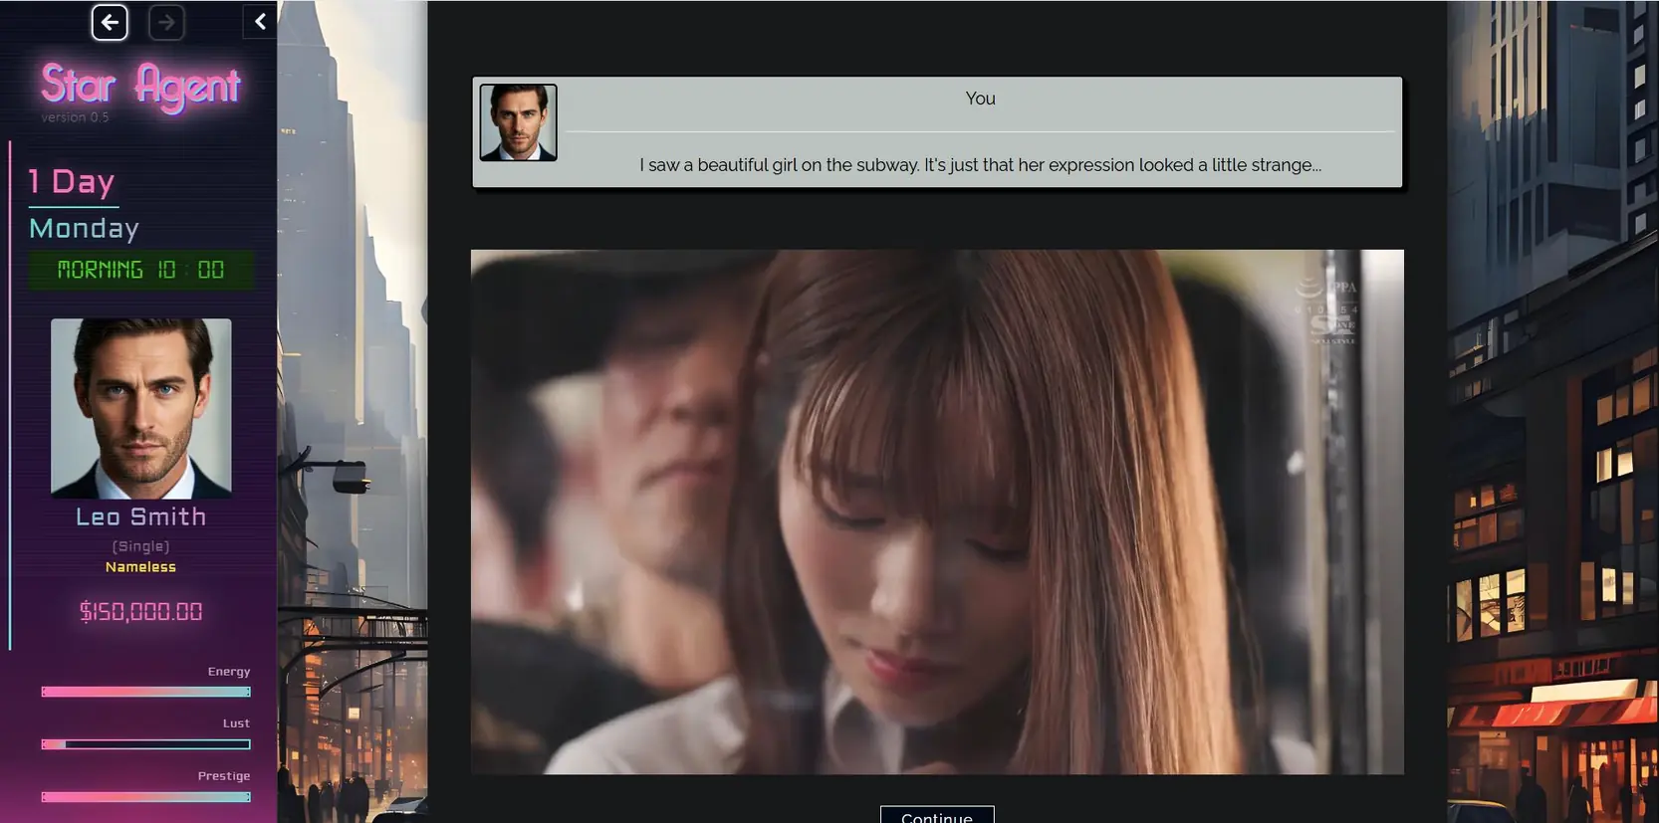Click the small speaker avatar in dialogue
1659x823 pixels.
point(518,122)
